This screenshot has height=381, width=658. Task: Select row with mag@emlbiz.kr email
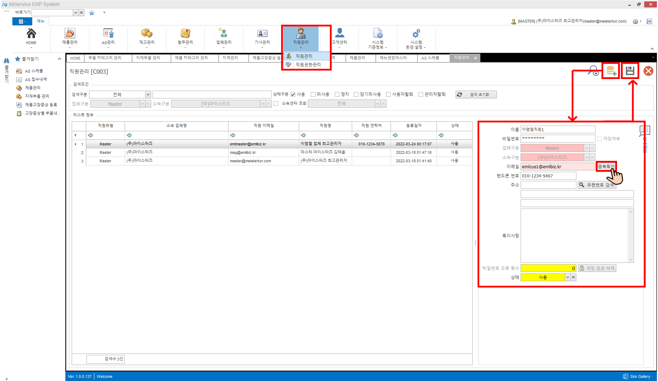point(272,153)
